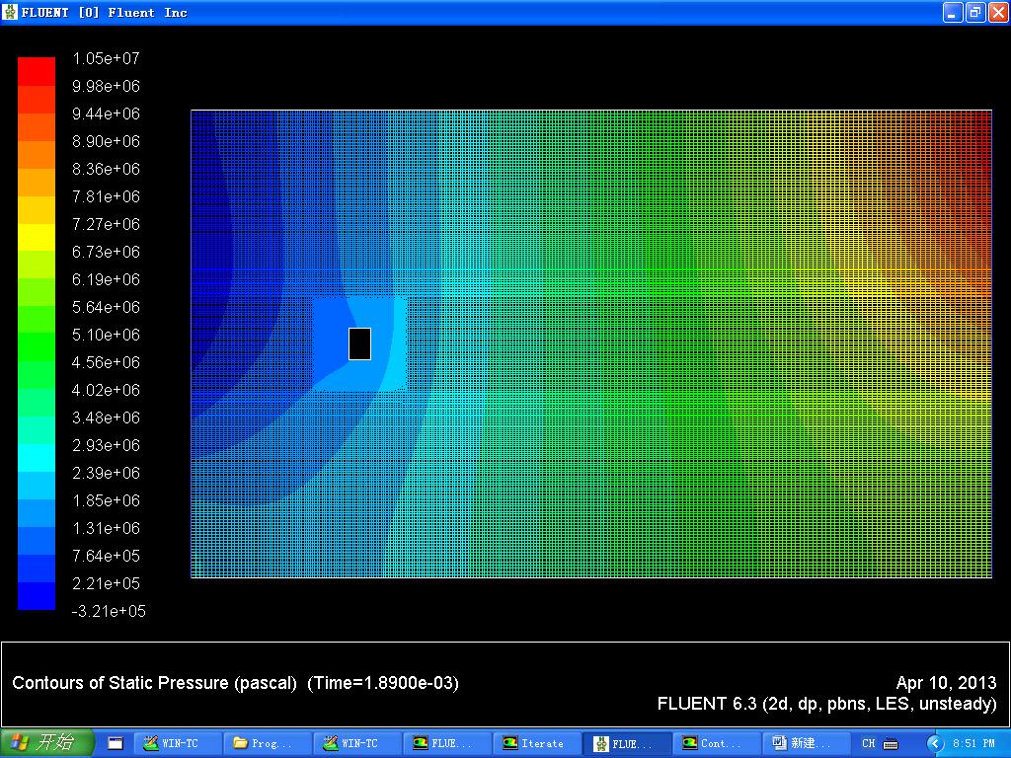Click the red 1.05e+07 legend swatch
The height and width of the screenshot is (758, 1011).
[x=37, y=71]
